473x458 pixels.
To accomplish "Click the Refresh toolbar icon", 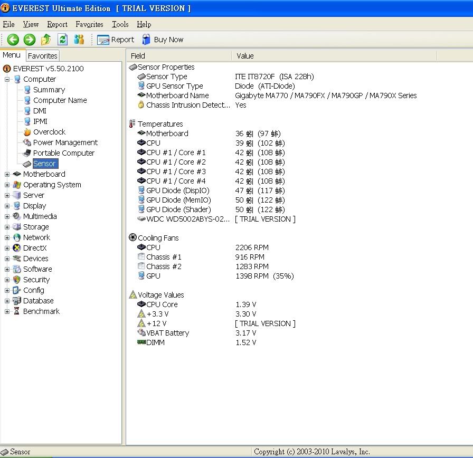I will click(x=62, y=40).
